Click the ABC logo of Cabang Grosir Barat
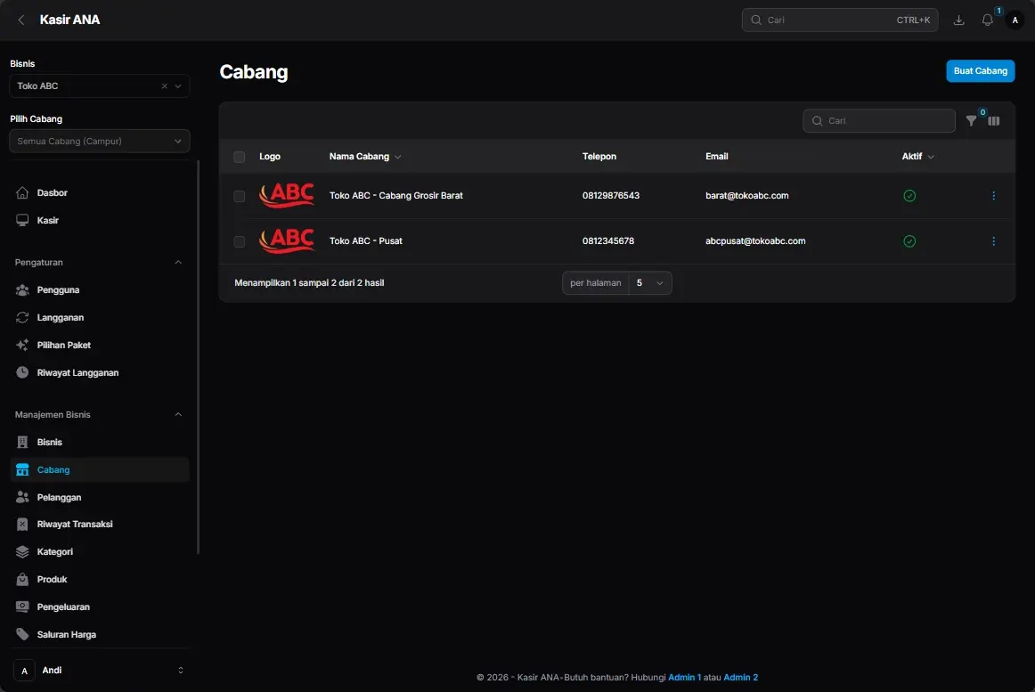This screenshot has width=1035, height=692. tap(287, 195)
